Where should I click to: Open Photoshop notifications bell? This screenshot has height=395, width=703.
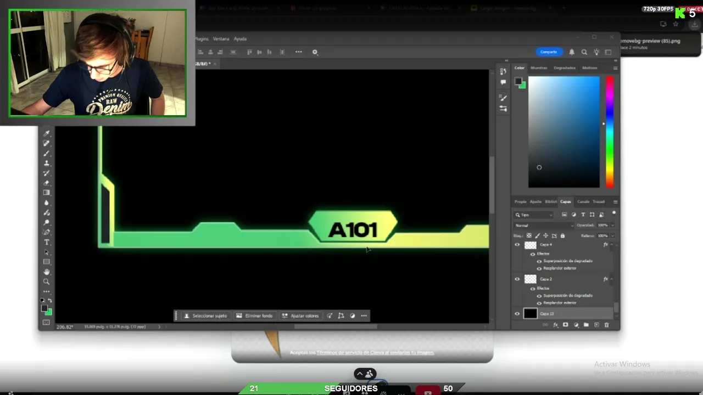(x=572, y=52)
